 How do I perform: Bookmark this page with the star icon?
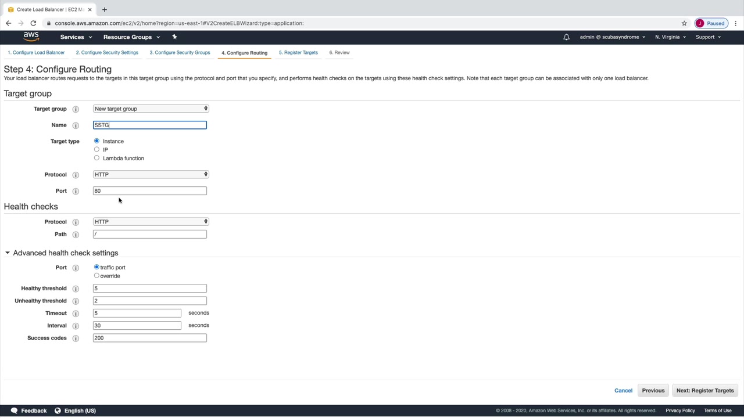tap(684, 23)
